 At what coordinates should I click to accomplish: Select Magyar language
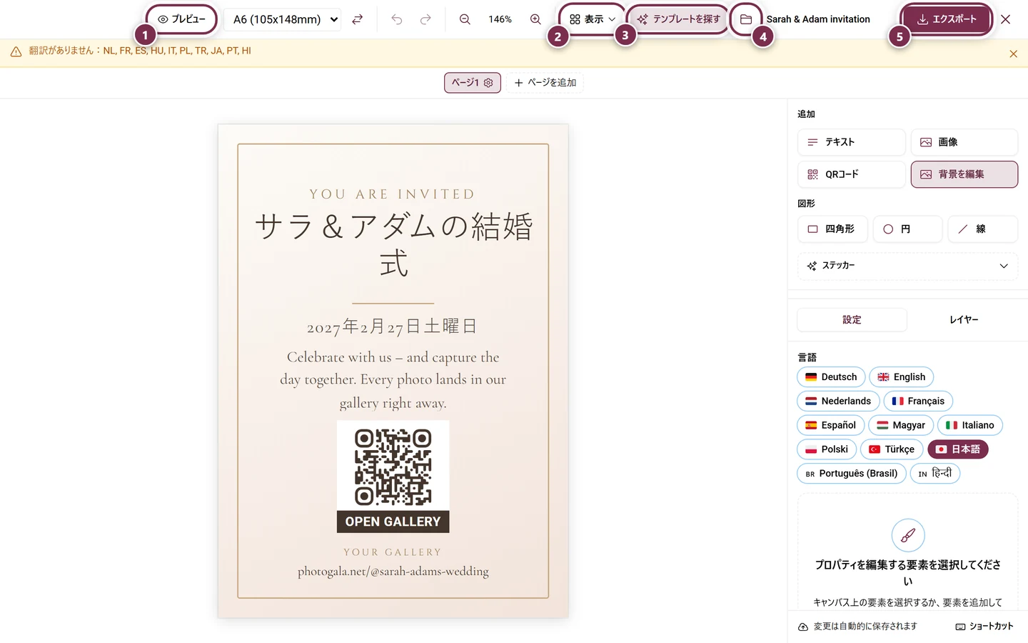tap(900, 425)
